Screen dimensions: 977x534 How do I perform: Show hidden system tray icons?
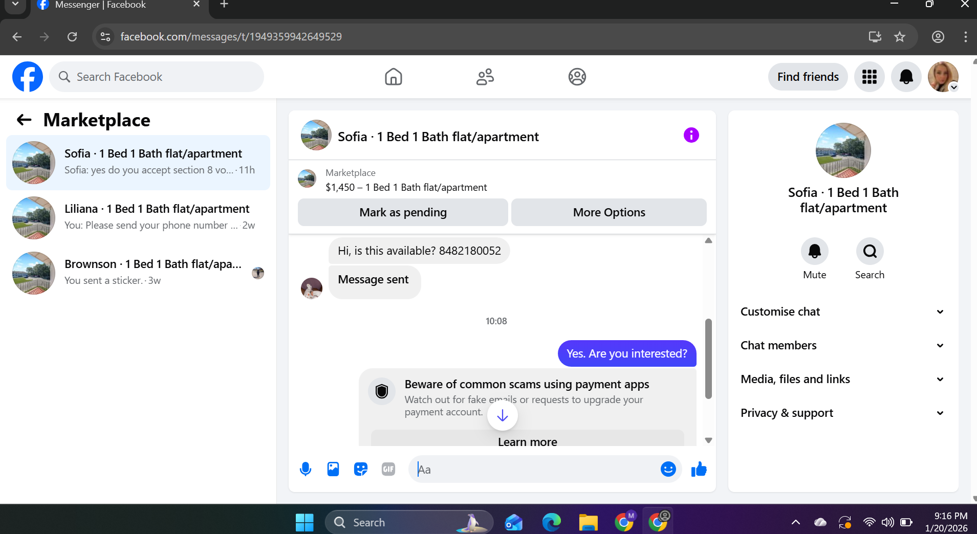(x=795, y=522)
